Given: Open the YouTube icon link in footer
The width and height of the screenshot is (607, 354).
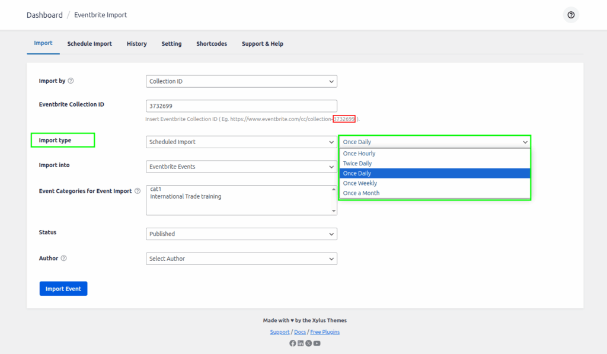Looking at the screenshot, I should [x=317, y=343].
